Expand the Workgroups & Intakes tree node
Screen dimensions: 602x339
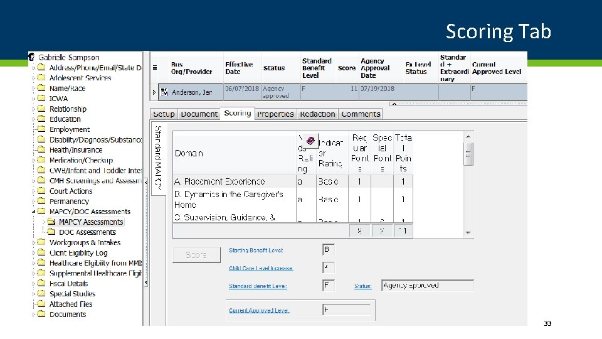point(33,242)
